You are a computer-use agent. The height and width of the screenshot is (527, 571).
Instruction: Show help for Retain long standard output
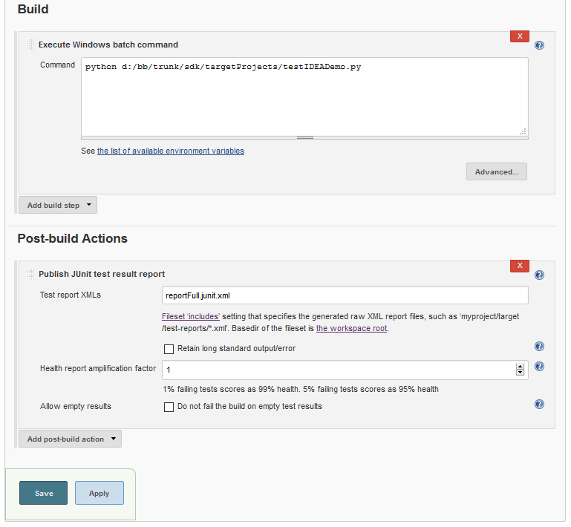coord(539,346)
